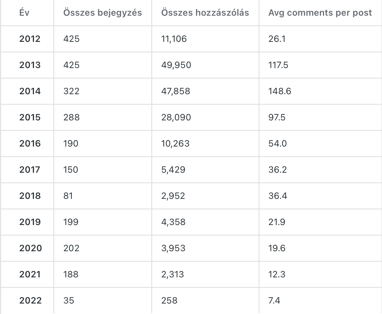382x314 pixels.
Task: Select the 10,263 comments cell
Action: 175,144
